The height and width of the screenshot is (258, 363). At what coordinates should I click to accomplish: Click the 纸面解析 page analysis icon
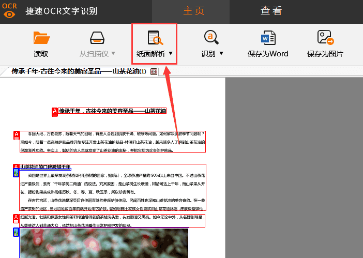(155, 38)
